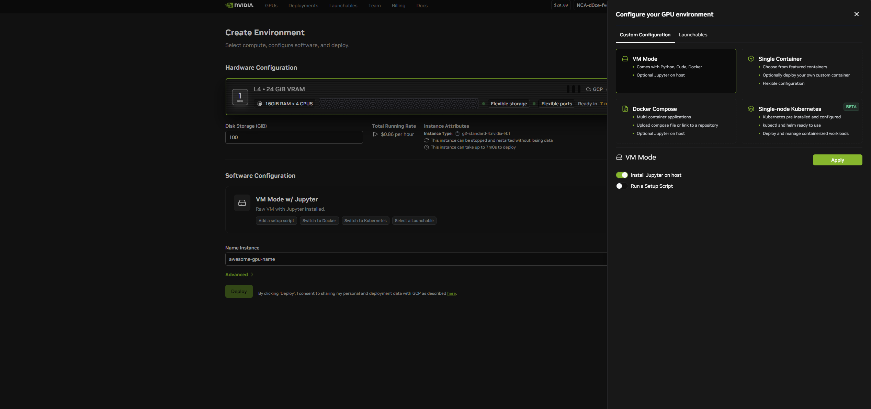Select the Single Container option card
The height and width of the screenshot is (409, 871).
point(802,71)
